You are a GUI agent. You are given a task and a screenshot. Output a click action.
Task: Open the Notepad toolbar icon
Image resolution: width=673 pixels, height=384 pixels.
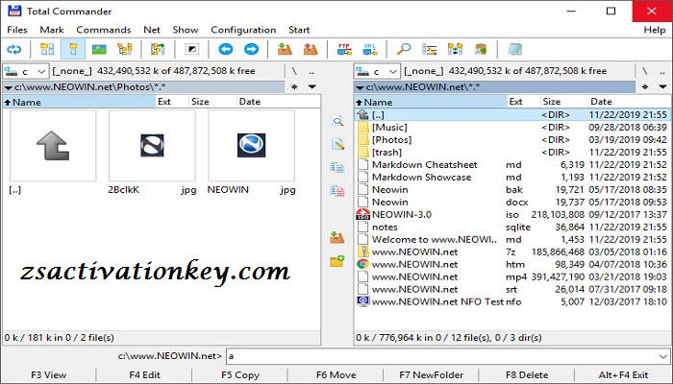514,49
